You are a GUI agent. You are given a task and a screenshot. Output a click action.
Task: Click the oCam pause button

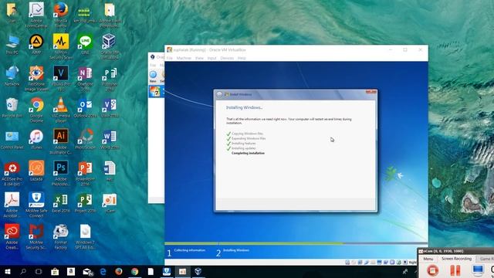tap(455, 270)
